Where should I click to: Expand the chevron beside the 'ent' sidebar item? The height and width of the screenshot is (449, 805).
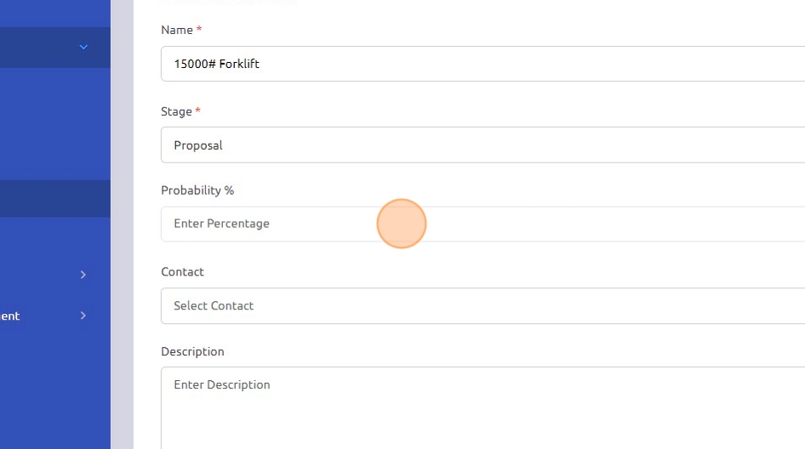pyautogui.click(x=83, y=315)
